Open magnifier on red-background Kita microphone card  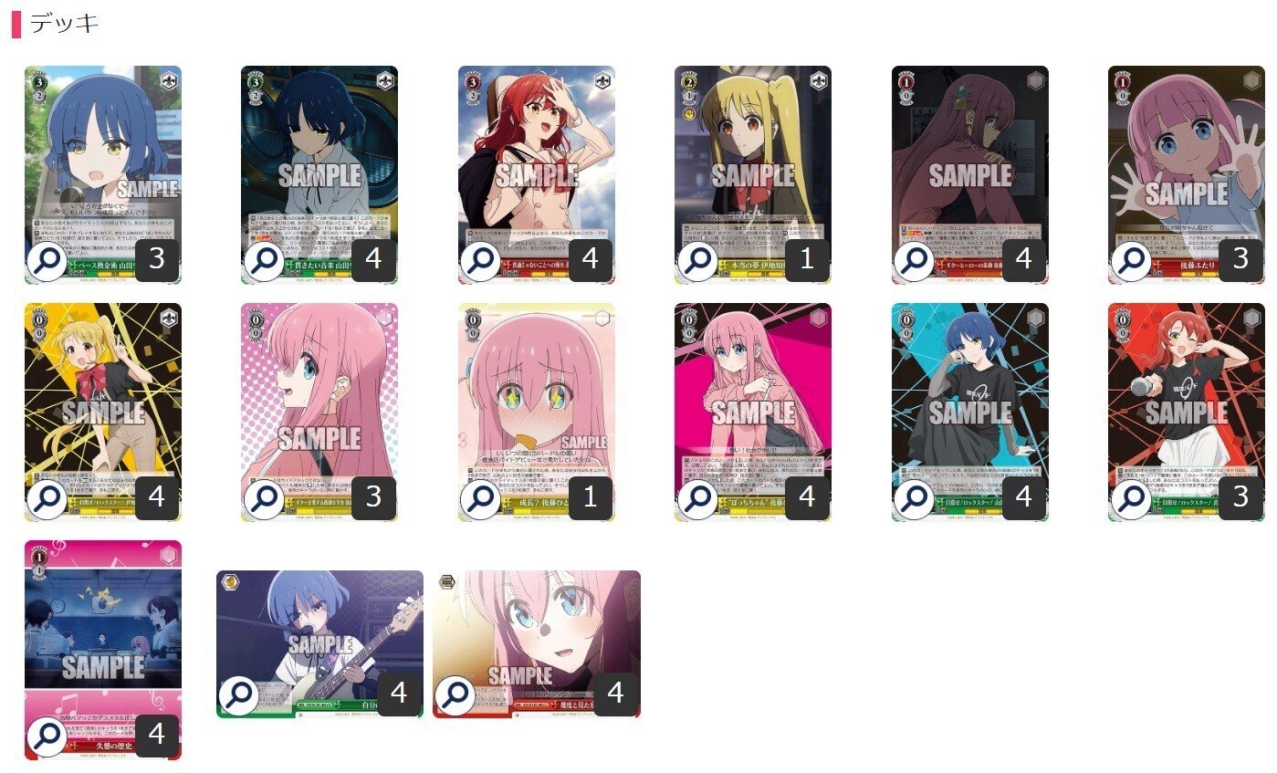[1132, 499]
